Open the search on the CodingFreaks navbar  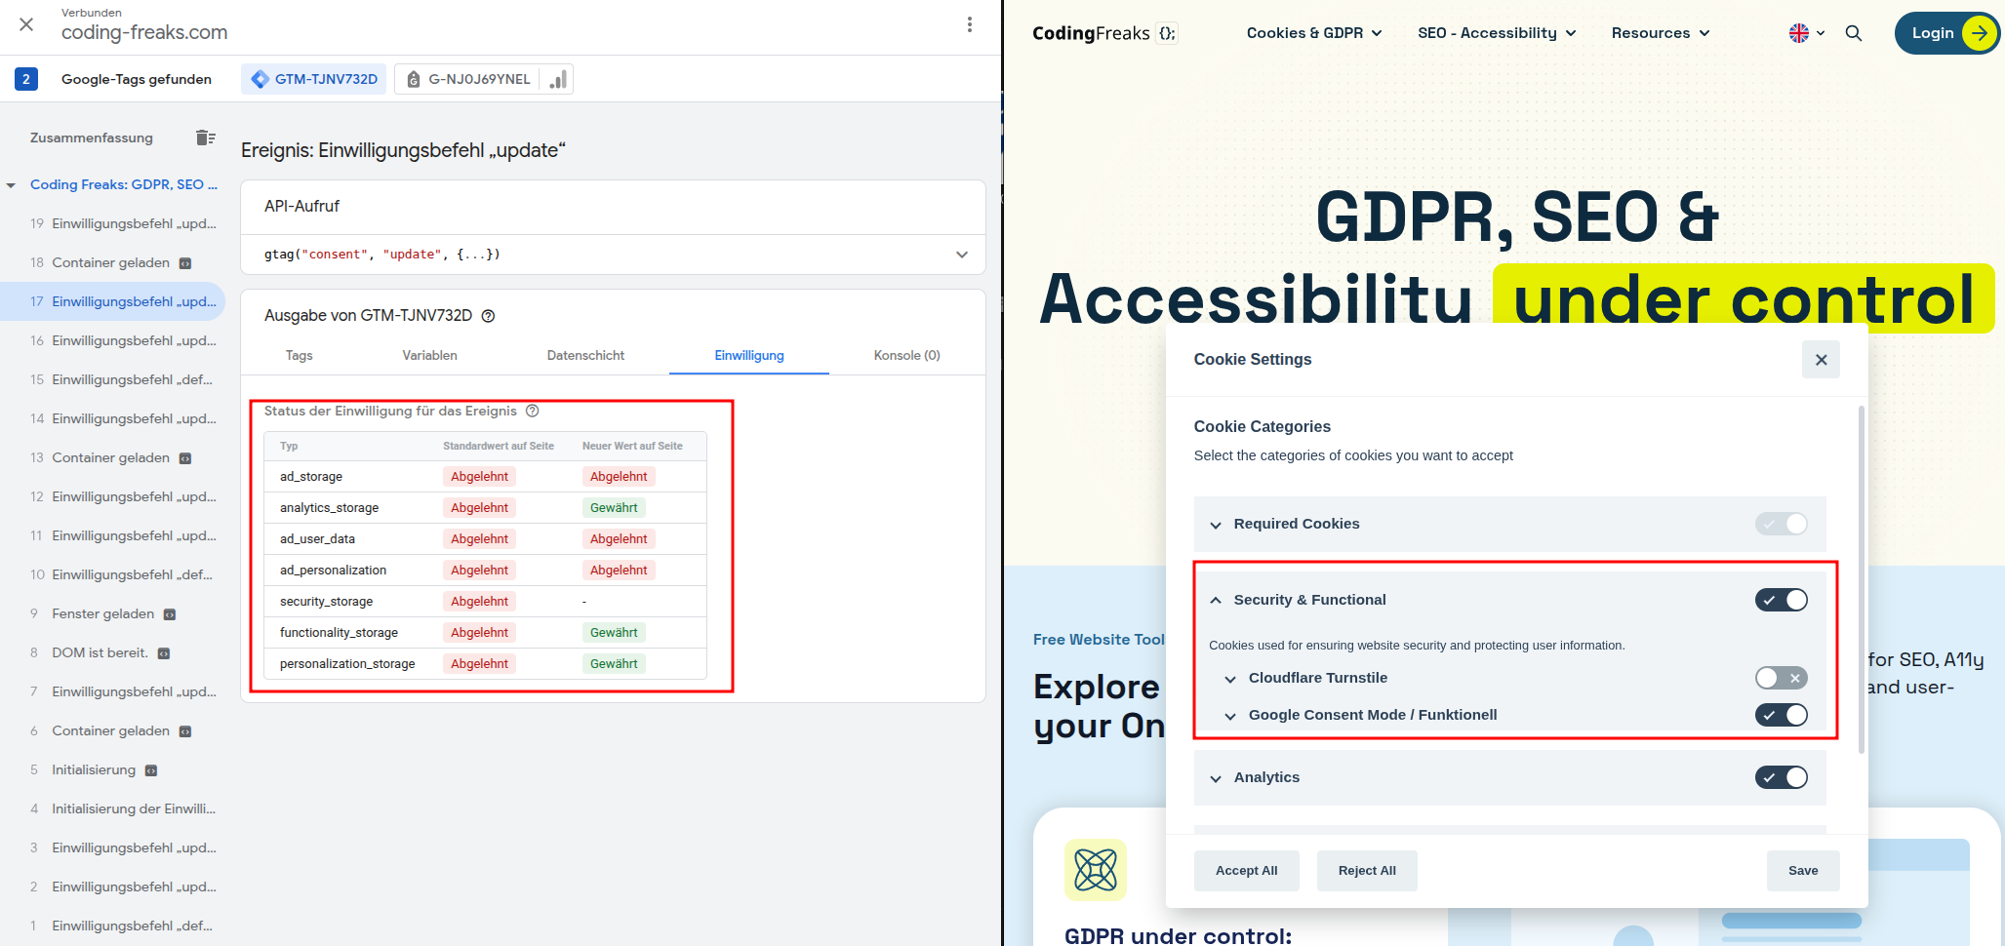point(1853,32)
